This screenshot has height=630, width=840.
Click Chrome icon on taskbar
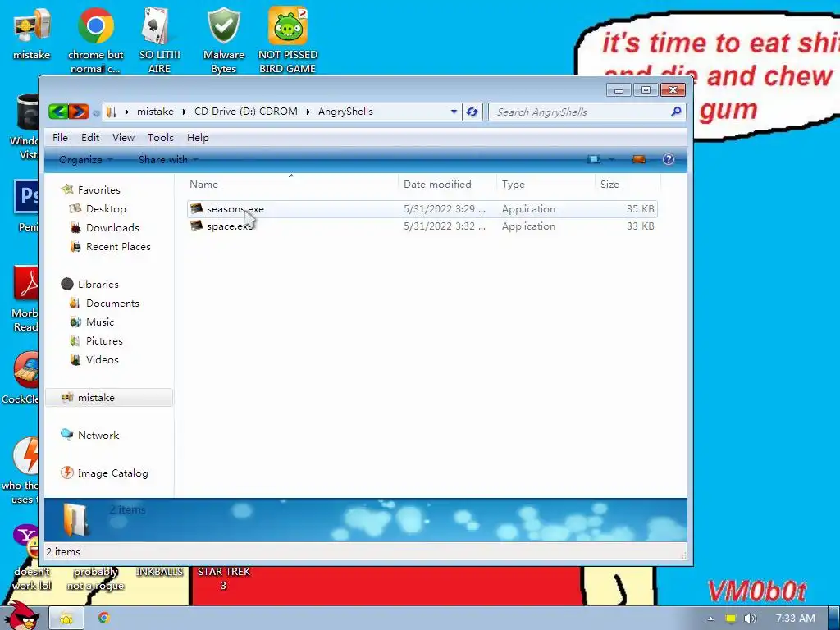pyautogui.click(x=104, y=619)
